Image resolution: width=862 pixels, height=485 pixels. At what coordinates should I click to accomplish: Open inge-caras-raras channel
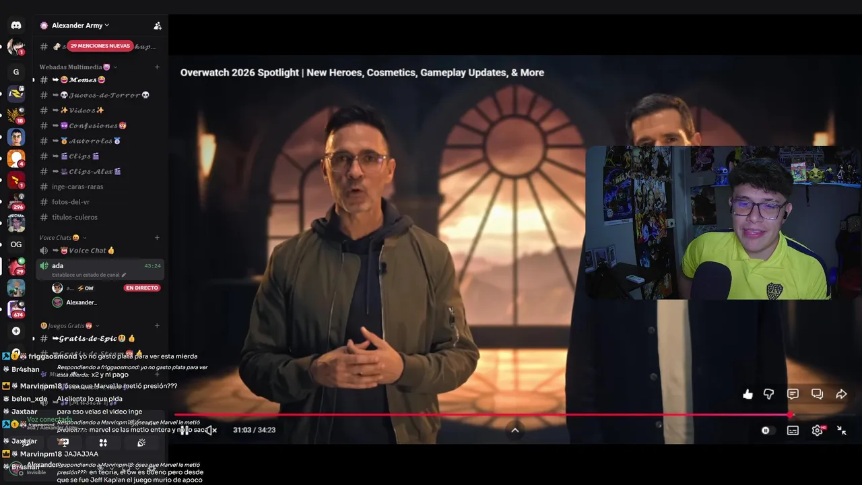100,187
